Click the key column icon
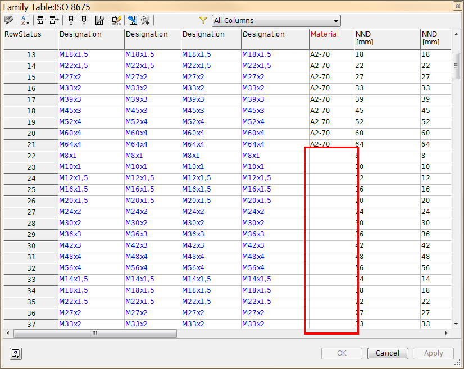The image size is (464, 369). (133, 20)
